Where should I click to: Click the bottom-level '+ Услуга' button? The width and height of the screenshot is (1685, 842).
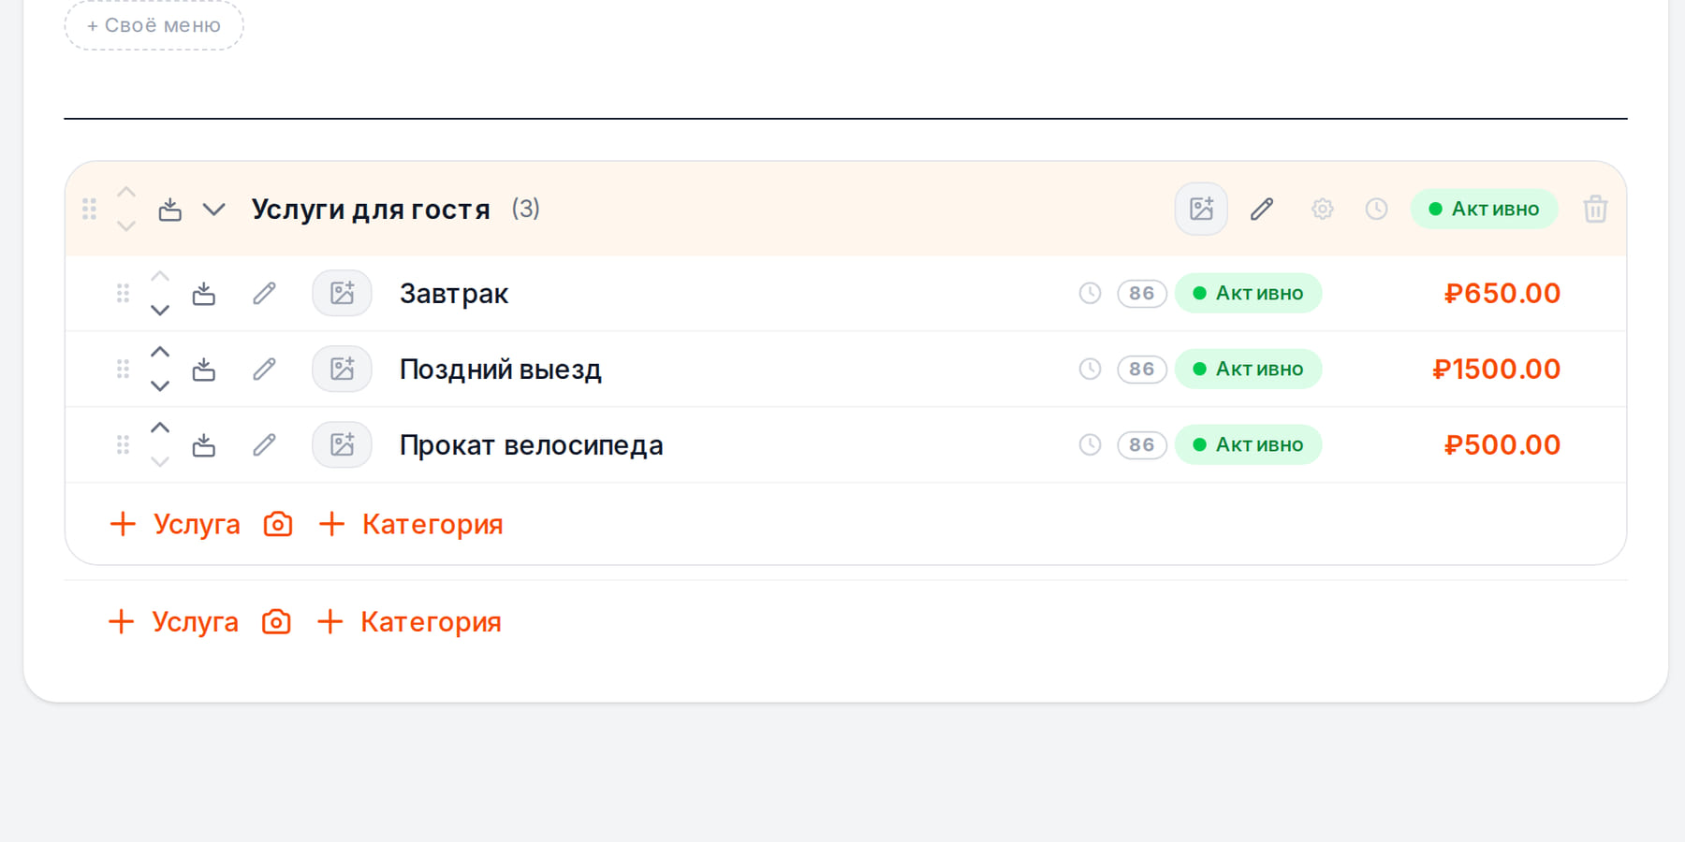tap(173, 622)
